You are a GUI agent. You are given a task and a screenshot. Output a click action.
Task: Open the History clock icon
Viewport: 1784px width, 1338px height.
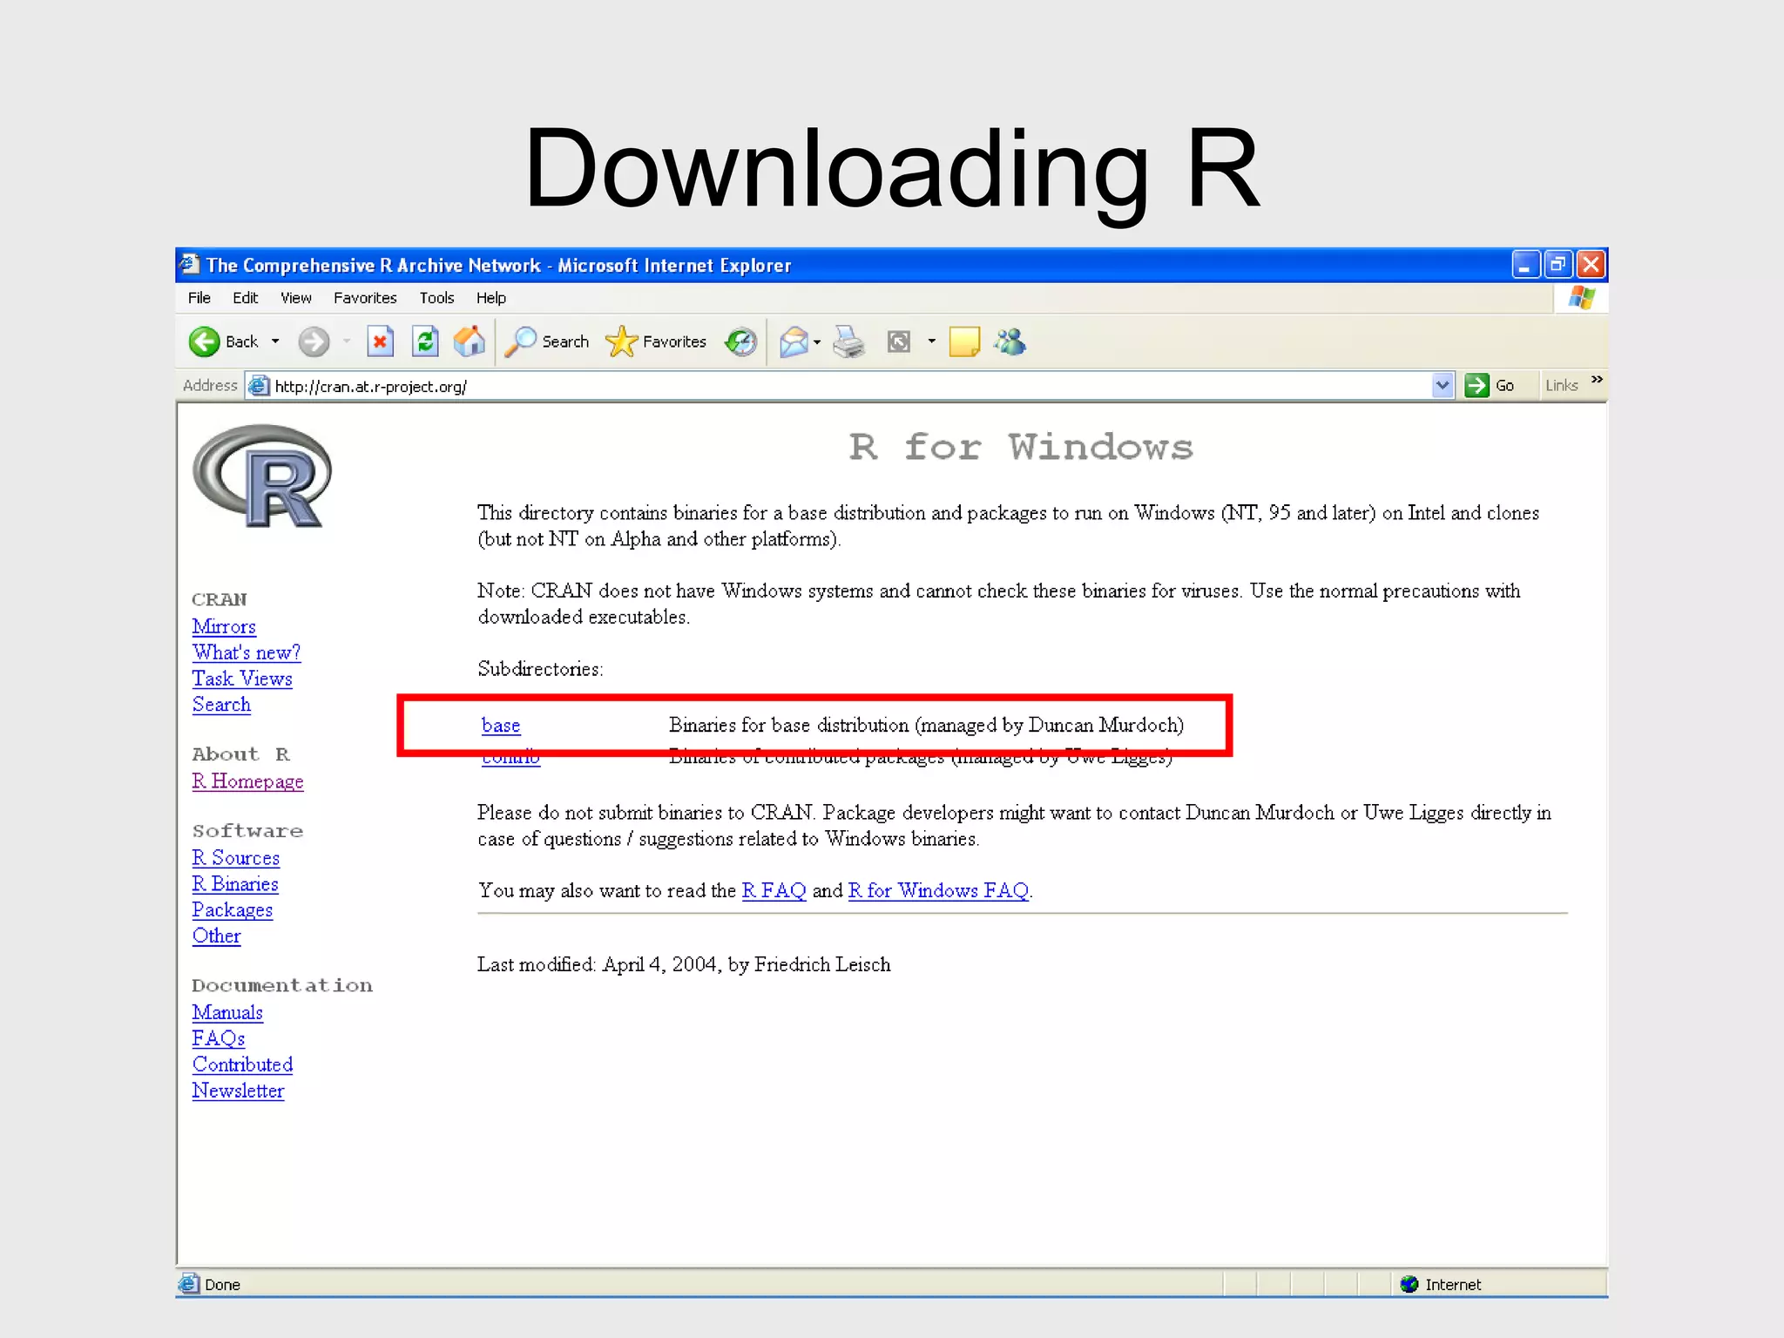point(741,341)
